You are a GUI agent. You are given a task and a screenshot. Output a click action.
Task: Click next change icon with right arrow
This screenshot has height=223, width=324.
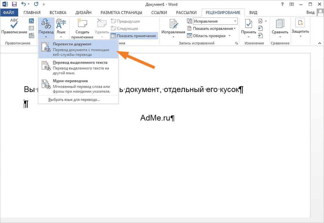click(260, 35)
